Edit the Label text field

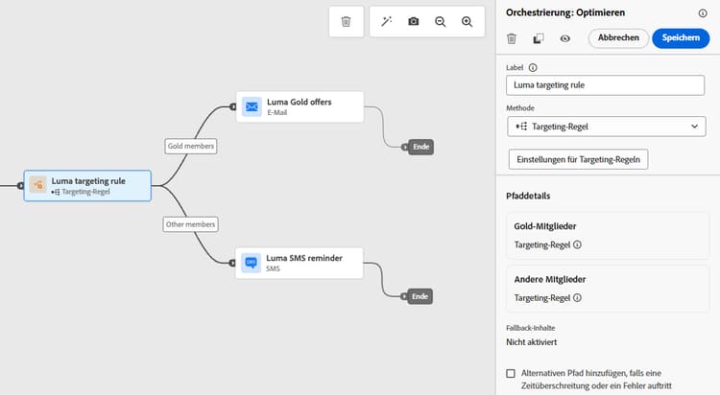(607, 85)
